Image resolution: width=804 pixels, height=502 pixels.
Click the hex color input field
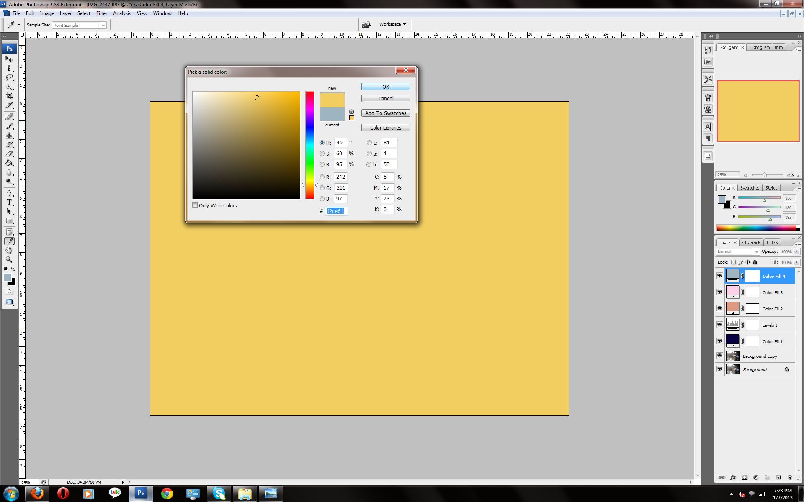click(x=337, y=211)
